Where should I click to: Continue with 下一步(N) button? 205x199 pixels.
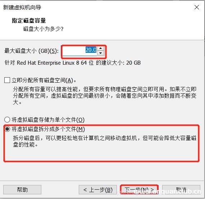pos(140,189)
